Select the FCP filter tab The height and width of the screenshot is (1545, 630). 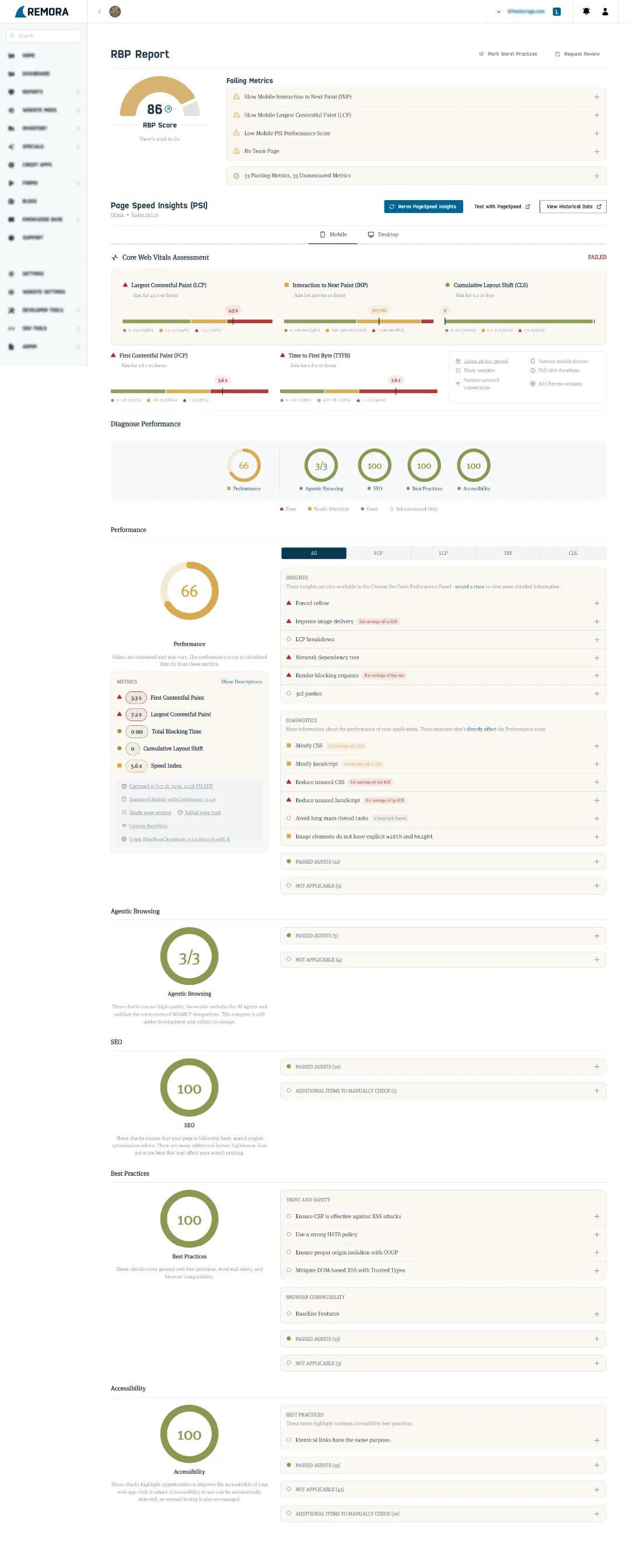point(378,553)
